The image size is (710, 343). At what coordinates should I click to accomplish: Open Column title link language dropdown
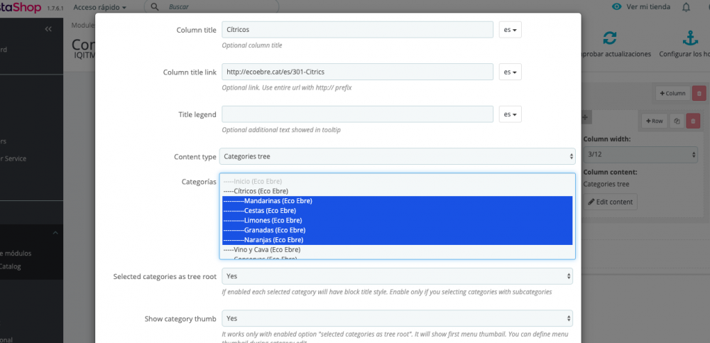[x=510, y=72]
